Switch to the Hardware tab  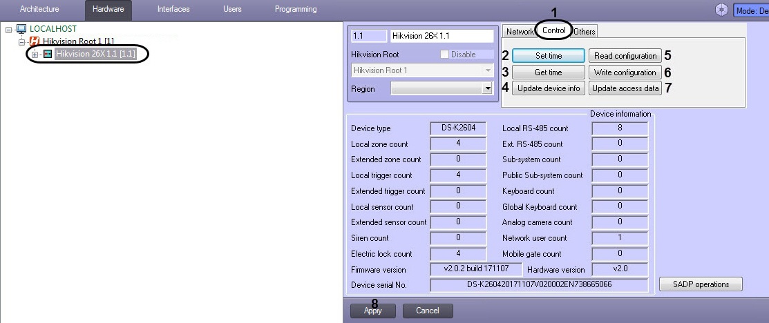[108, 9]
